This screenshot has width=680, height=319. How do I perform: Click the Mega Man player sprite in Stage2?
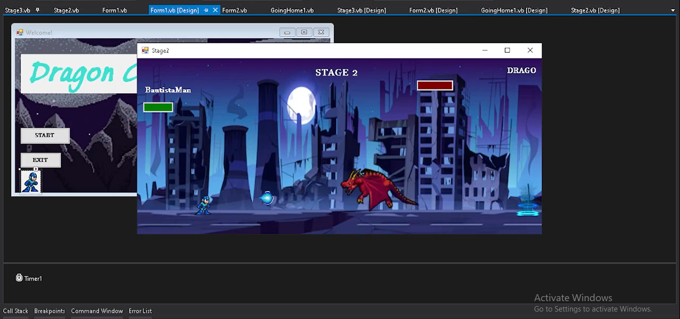coord(204,205)
